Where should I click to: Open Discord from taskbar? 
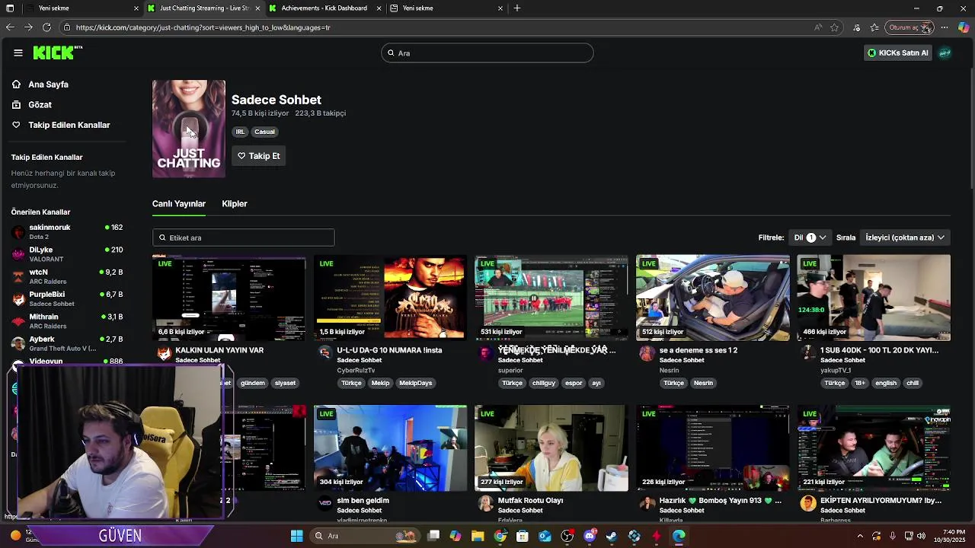tap(590, 536)
